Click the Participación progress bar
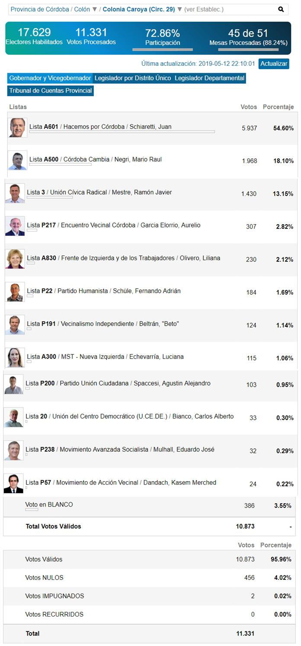This screenshot has width=301, height=646. tap(163, 49)
